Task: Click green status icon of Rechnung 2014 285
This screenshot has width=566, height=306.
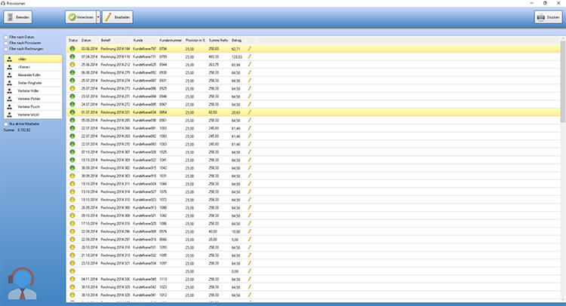Action: click(72, 121)
